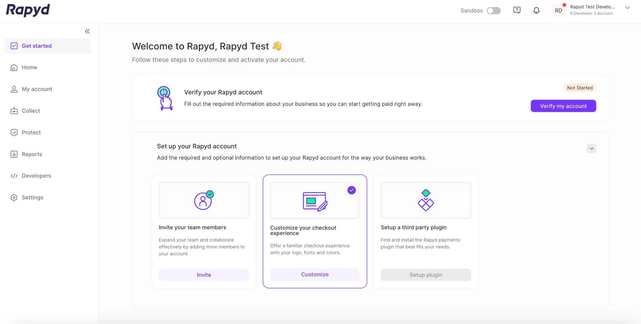Viewport: 641px width, 324px height.
Task: Click the Reports chart icon in sidebar
Action: [x=14, y=154]
